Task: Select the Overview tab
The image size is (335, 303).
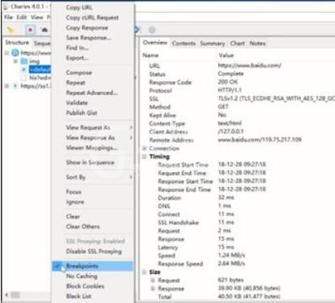Action: [x=155, y=43]
